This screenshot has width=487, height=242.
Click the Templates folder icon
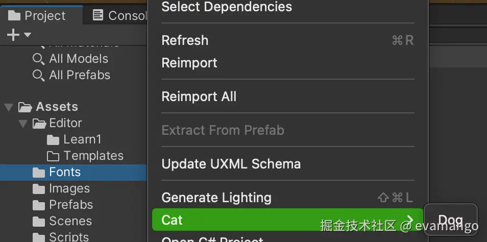pos(53,156)
